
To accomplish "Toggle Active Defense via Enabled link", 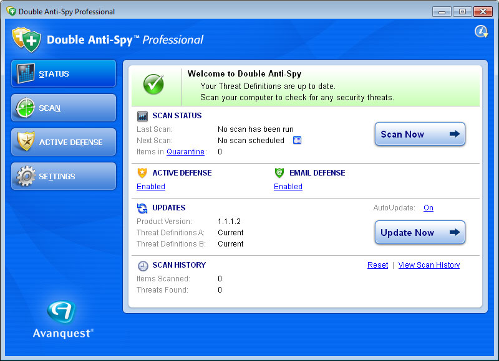I will (151, 187).
